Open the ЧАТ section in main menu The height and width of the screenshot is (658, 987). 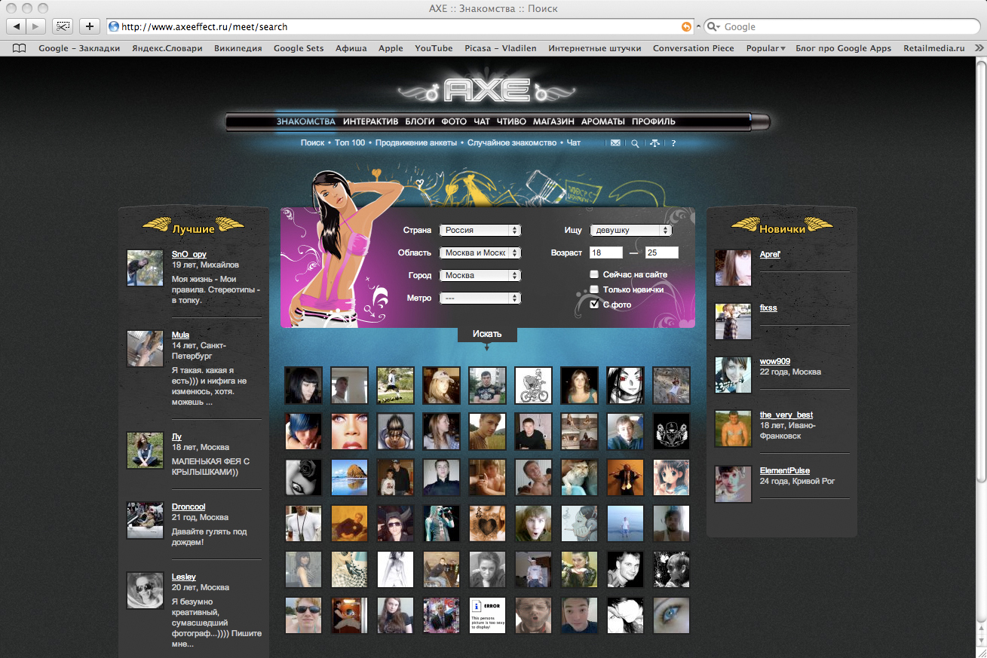[482, 121]
